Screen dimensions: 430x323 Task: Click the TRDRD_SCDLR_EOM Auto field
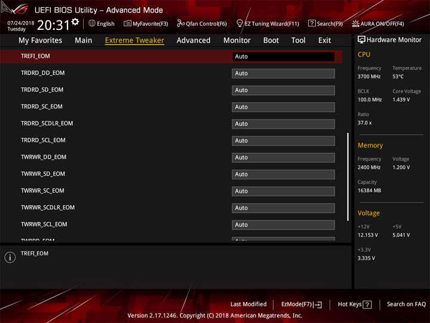(283, 124)
